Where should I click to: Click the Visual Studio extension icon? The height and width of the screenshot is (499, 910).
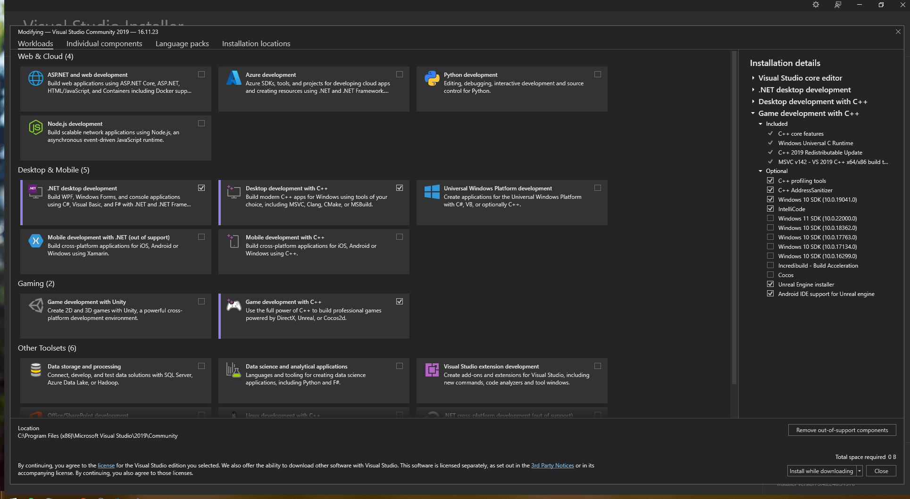pyautogui.click(x=432, y=370)
